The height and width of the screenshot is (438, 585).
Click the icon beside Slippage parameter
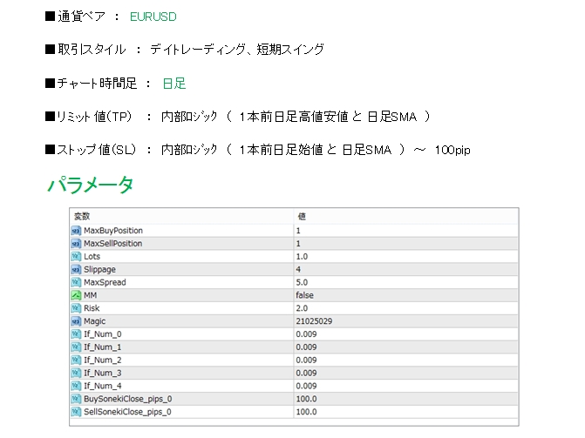(x=76, y=270)
